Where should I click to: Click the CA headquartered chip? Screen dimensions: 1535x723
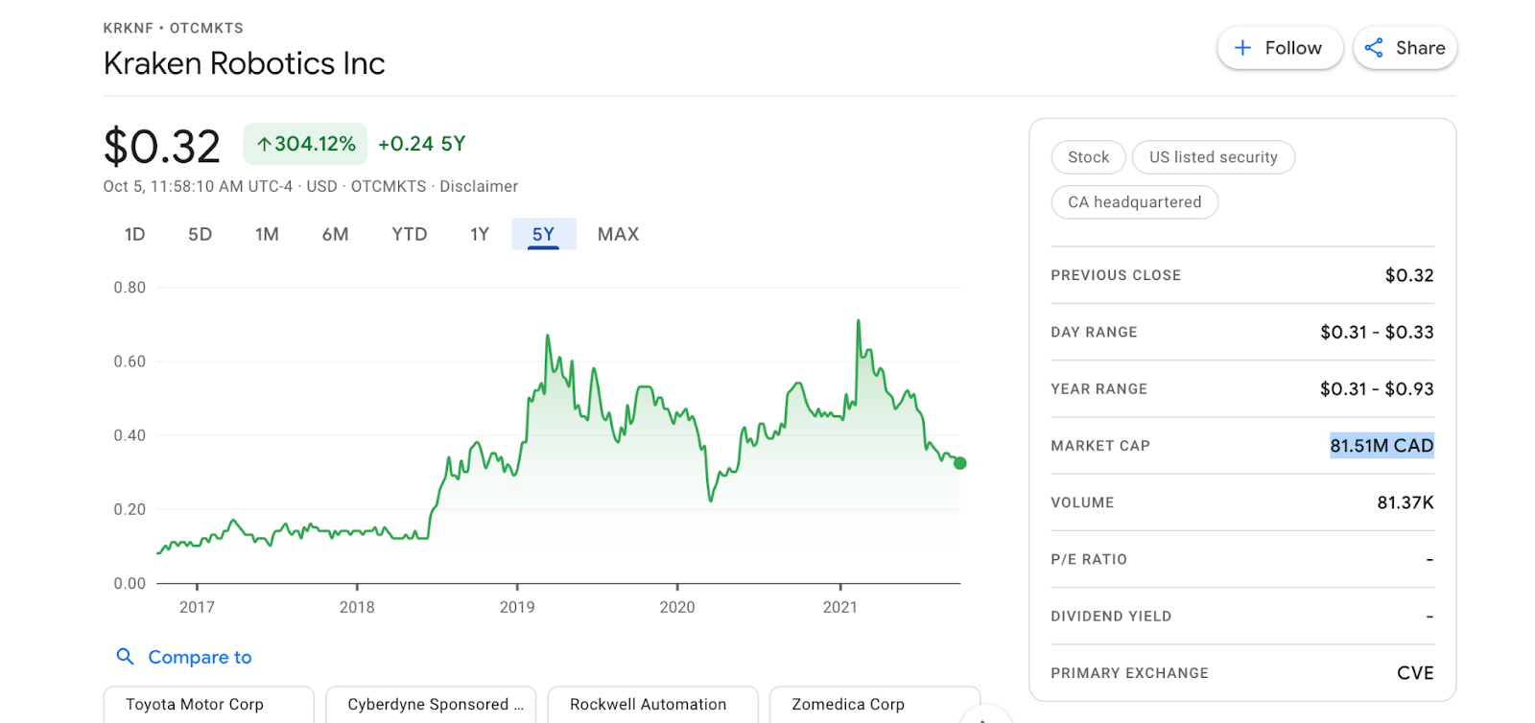pyautogui.click(x=1135, y=202)
